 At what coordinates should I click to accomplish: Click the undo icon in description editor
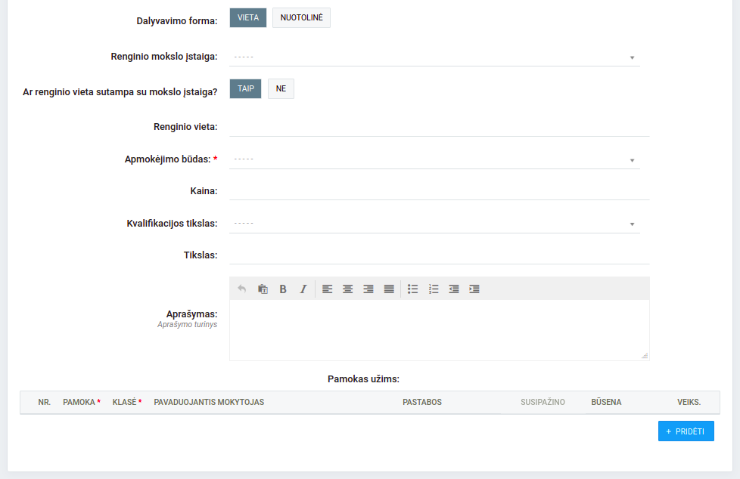[x=242, y=289]
